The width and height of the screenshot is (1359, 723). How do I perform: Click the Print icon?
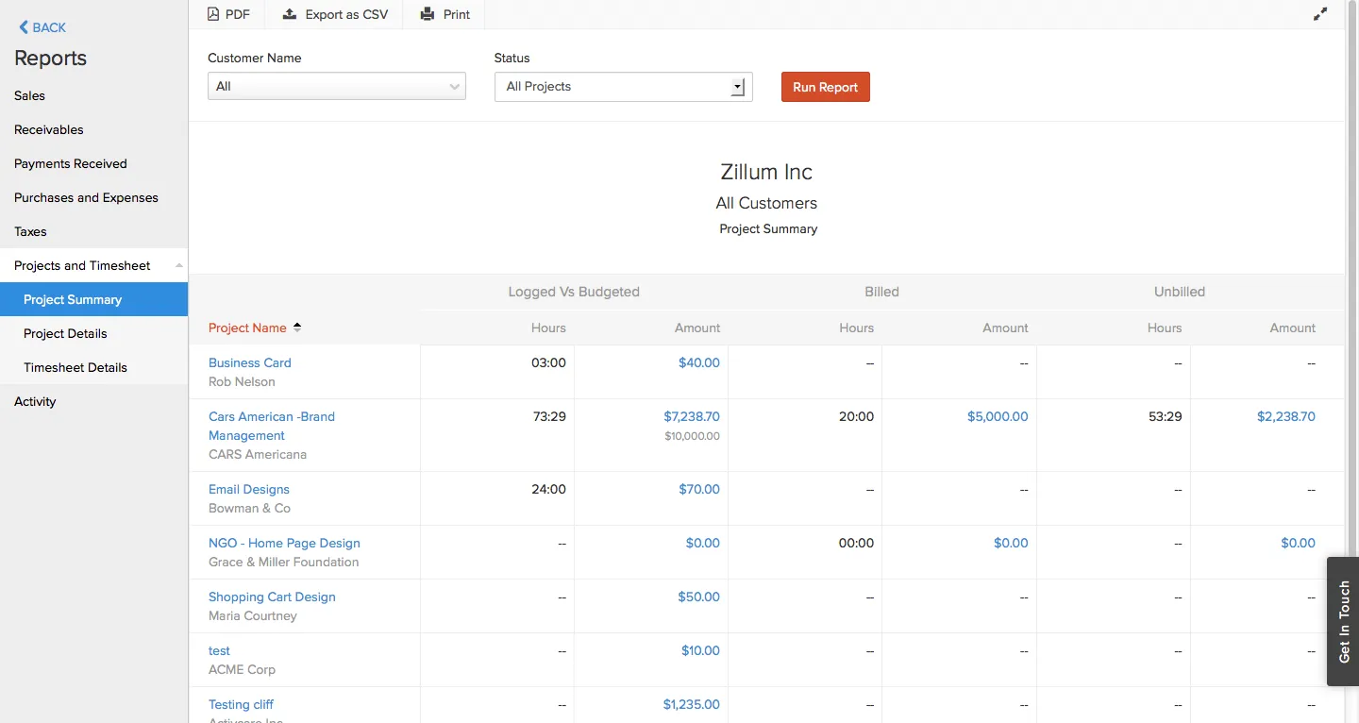pos(428,14)
